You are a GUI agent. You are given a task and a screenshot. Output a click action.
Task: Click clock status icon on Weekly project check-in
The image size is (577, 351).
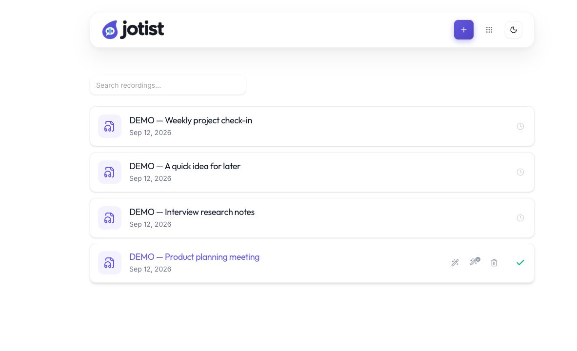pos(520,126)
